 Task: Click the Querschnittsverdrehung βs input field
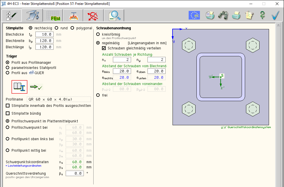coord(74,173)
